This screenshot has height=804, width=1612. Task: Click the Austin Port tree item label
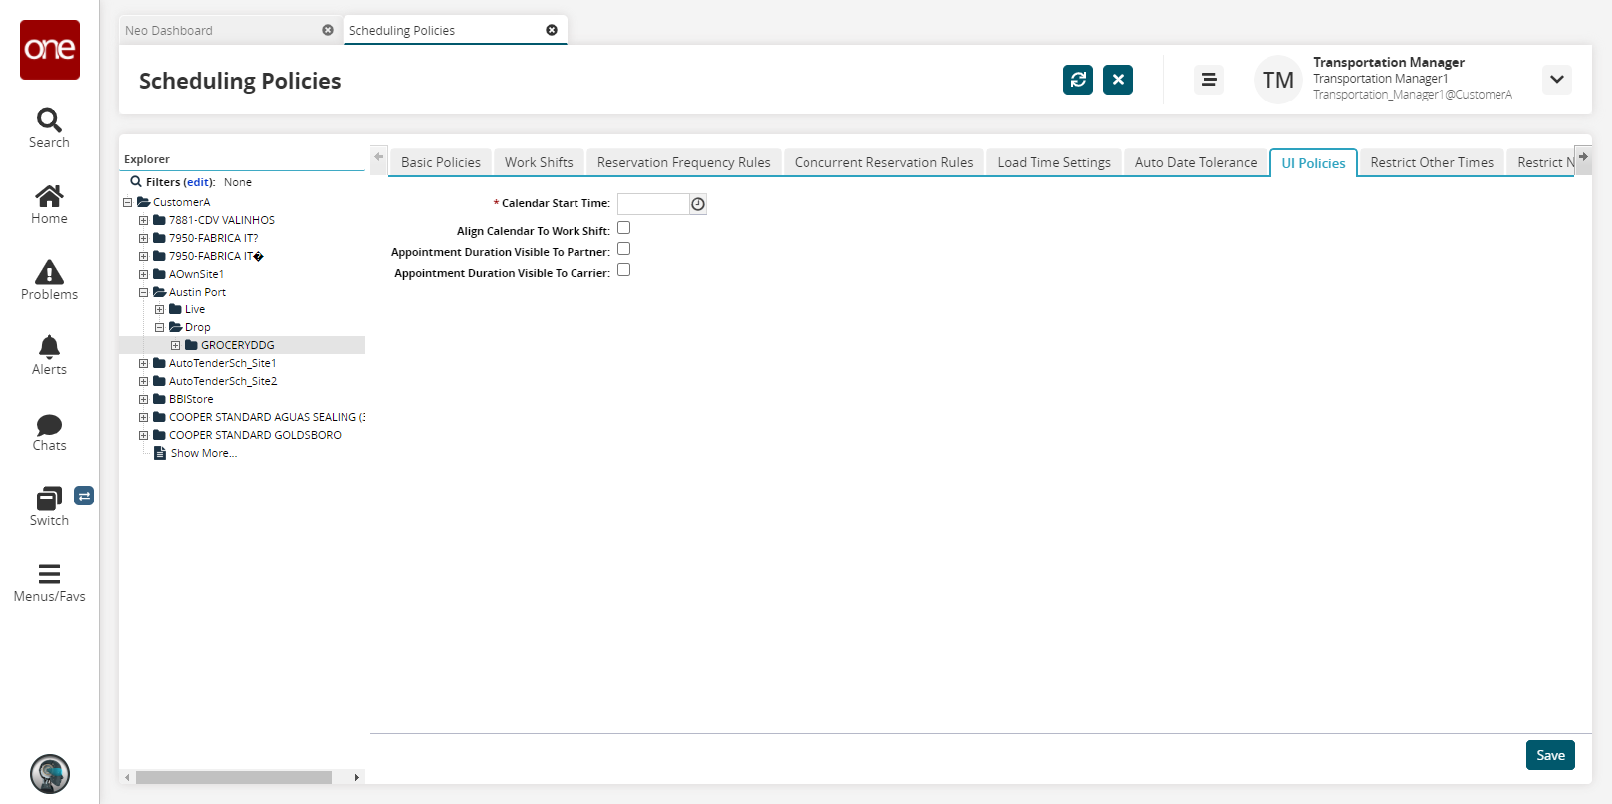click(x=197, y=292)
